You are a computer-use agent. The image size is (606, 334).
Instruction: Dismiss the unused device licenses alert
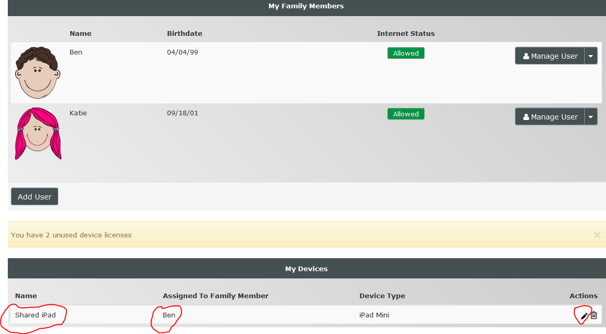597,235
